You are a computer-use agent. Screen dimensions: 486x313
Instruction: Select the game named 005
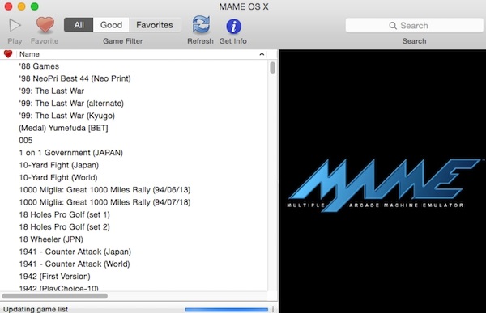click(x=25, y=141)
